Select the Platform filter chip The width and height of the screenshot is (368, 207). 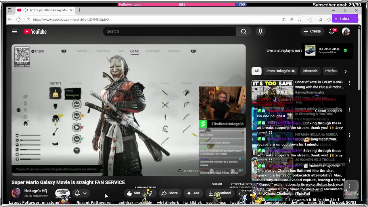(331, 71)
